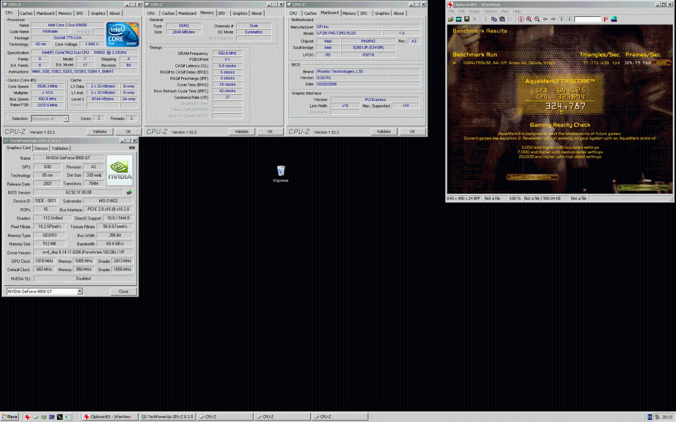Screen dimensions: 676x422
Task: Click Validate in the CPU-Z Mainboard window
Action: coord(384,132)
